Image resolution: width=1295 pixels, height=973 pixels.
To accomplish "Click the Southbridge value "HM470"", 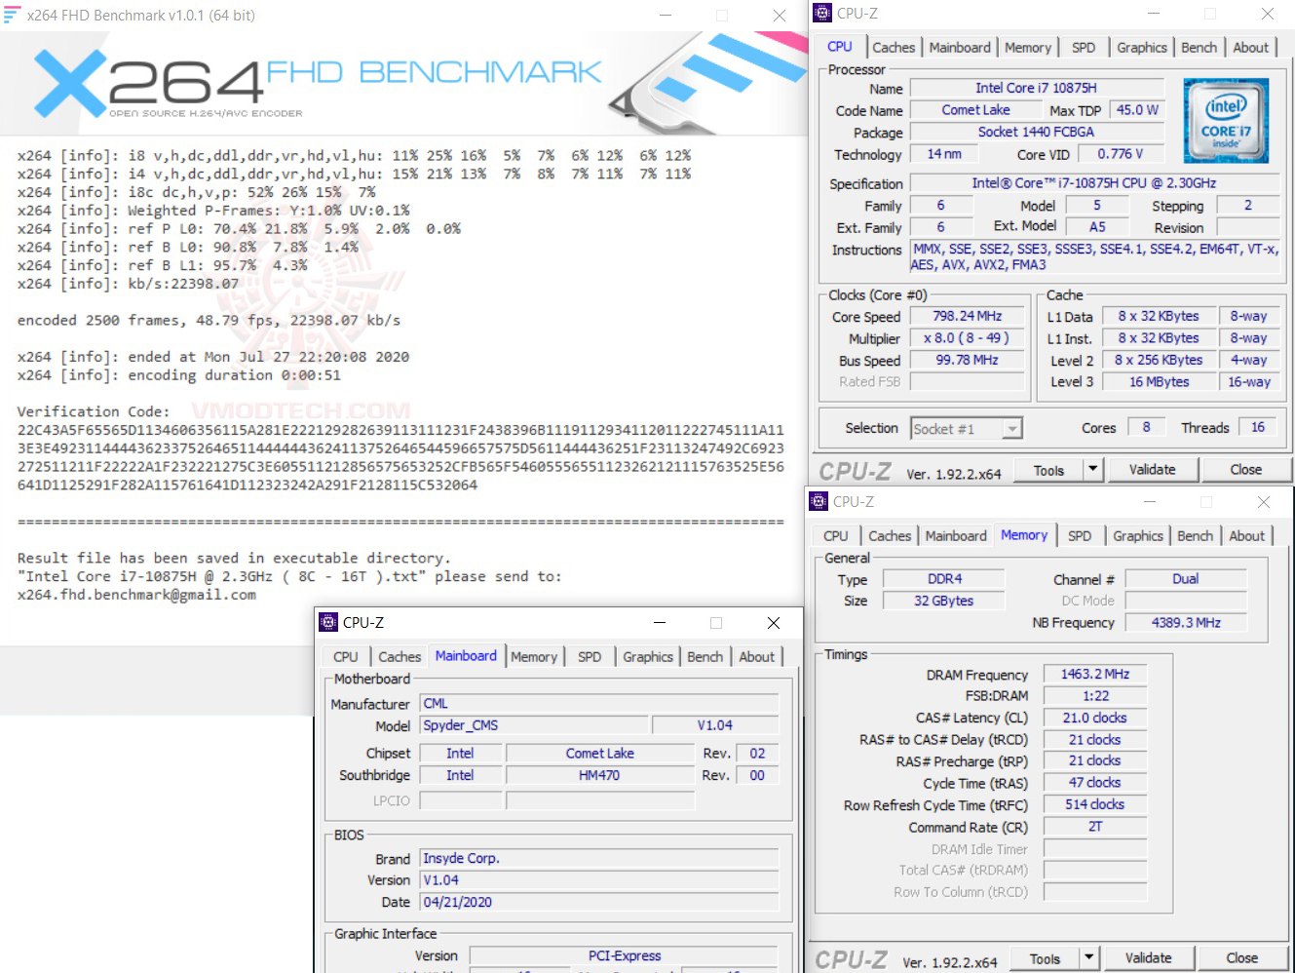I will point(599,775).
